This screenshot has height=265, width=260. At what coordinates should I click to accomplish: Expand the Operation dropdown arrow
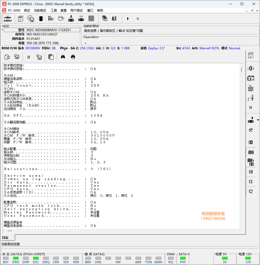(x=86, y=43)
